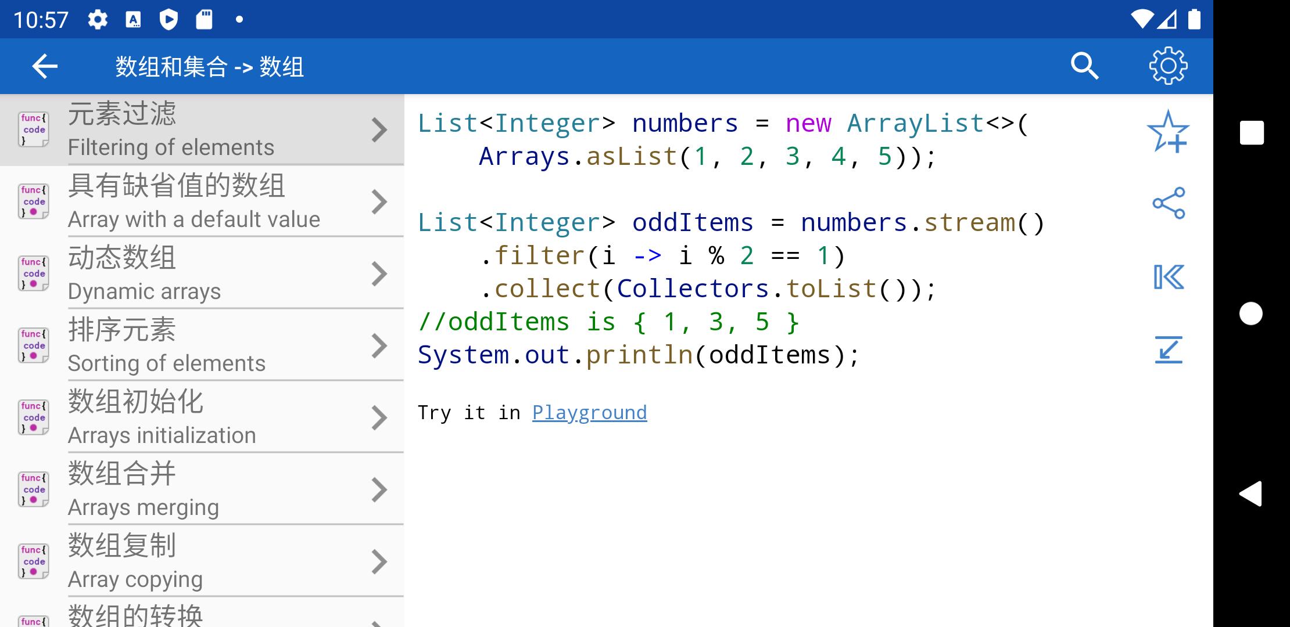The height and width of the screenshot is (627, 1290).
Task: Click func code icon for Filtering of elements
Action: pyautogui.click(x=33, y=129)
